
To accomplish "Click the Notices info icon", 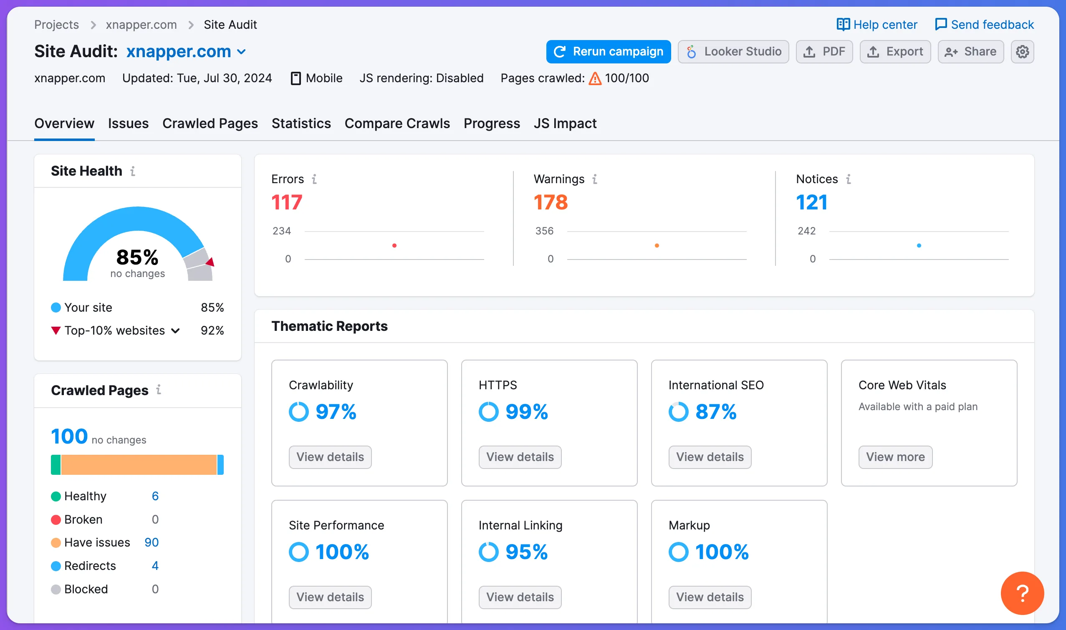I will point(848,179).
